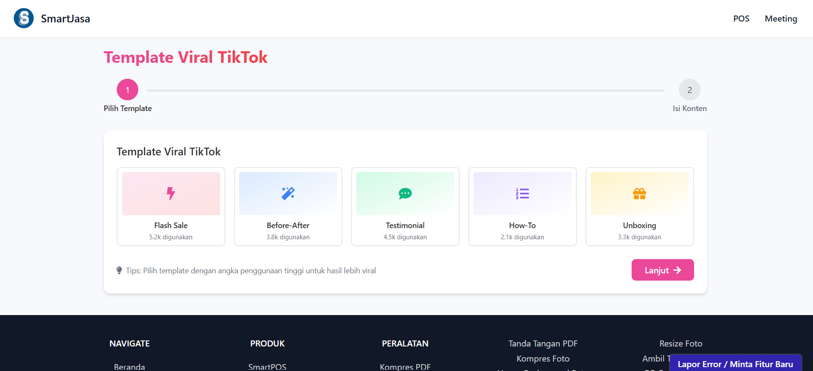Image resolution: width=813 pixels, height=371 pixels.
Task: Click the '3.8k digunakan' usage text
Action: coord(288,237)
